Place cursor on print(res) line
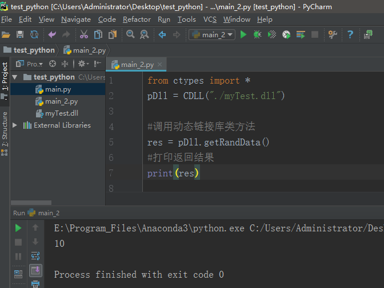The image size is (384, 288). (263, 173)
